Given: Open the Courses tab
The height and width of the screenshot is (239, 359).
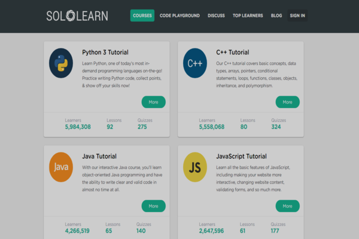Looking at the screenshot, I should [142, 16].
